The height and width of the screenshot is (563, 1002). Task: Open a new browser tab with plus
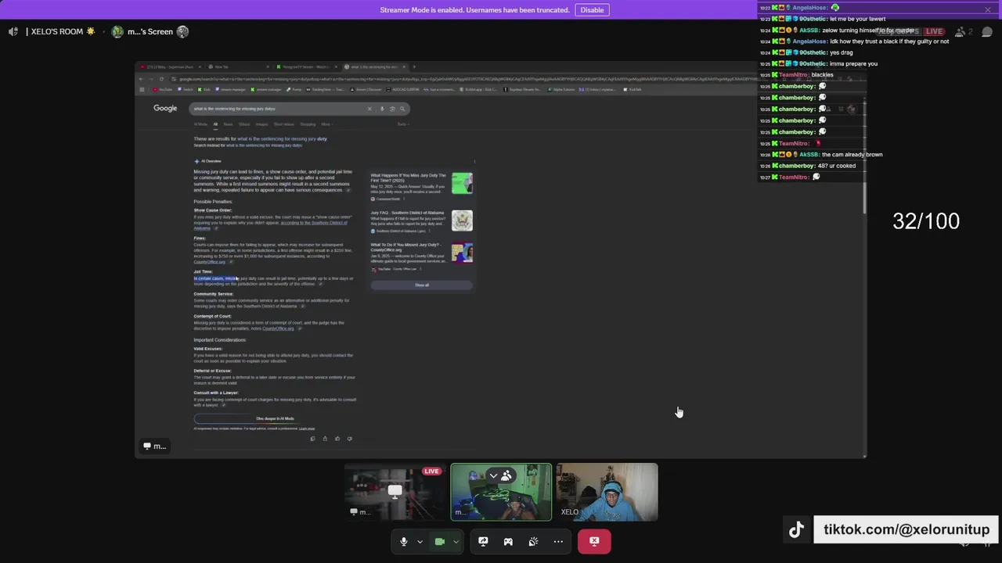414,66
